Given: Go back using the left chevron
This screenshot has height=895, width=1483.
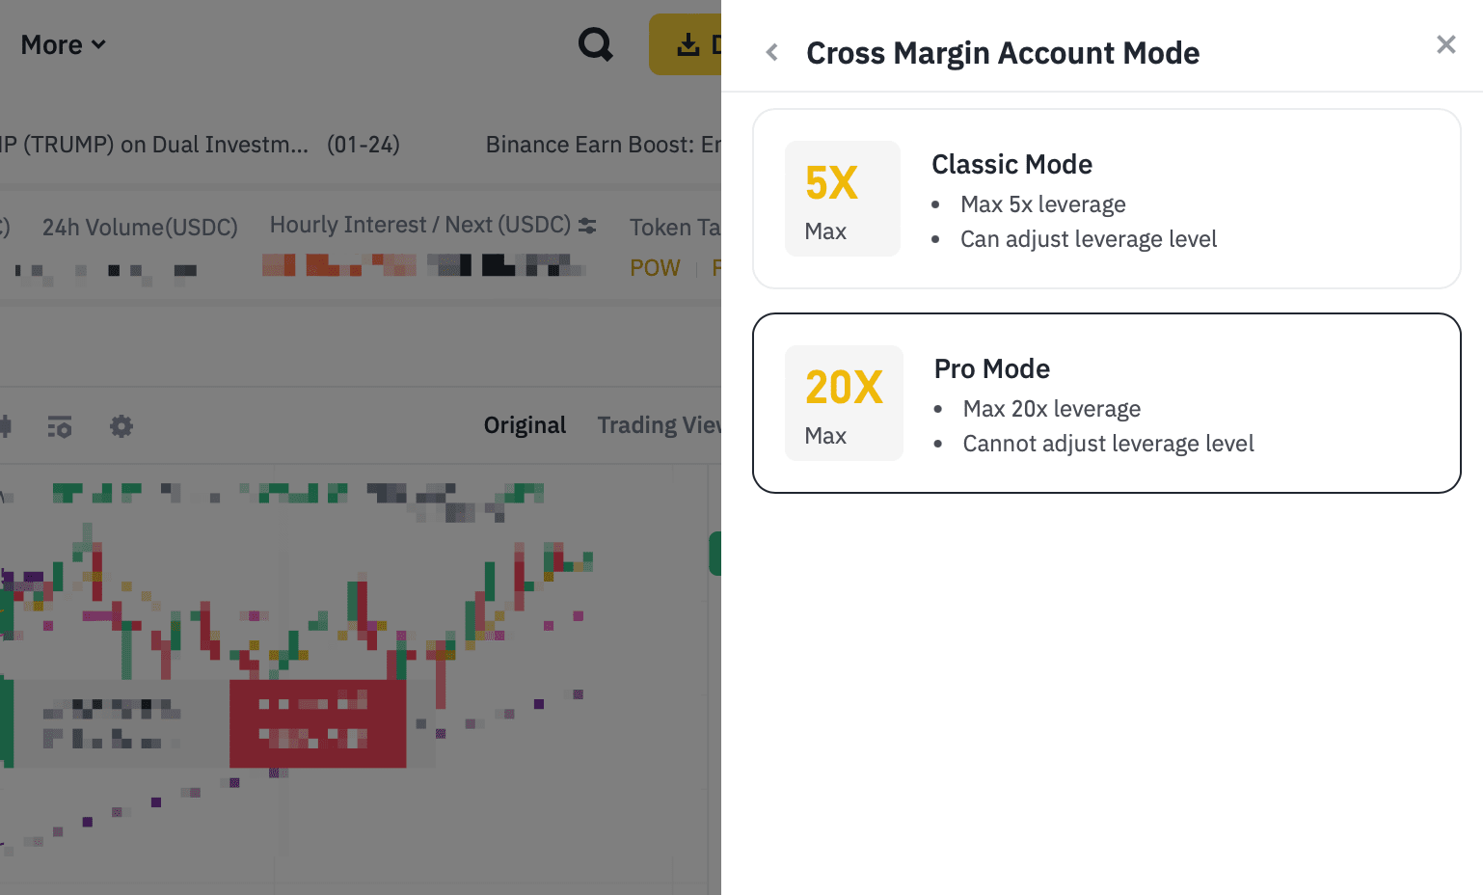Looking at the screenshot, I should (771, 52).
